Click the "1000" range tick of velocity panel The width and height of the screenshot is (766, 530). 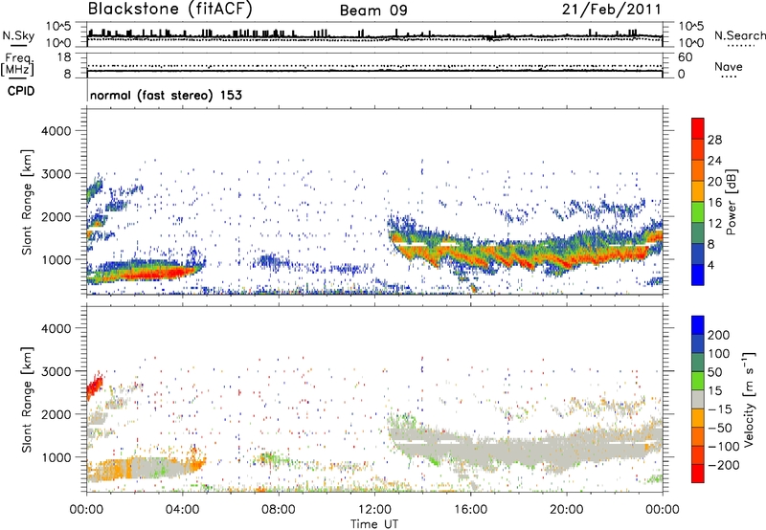[x=56, y=457]
